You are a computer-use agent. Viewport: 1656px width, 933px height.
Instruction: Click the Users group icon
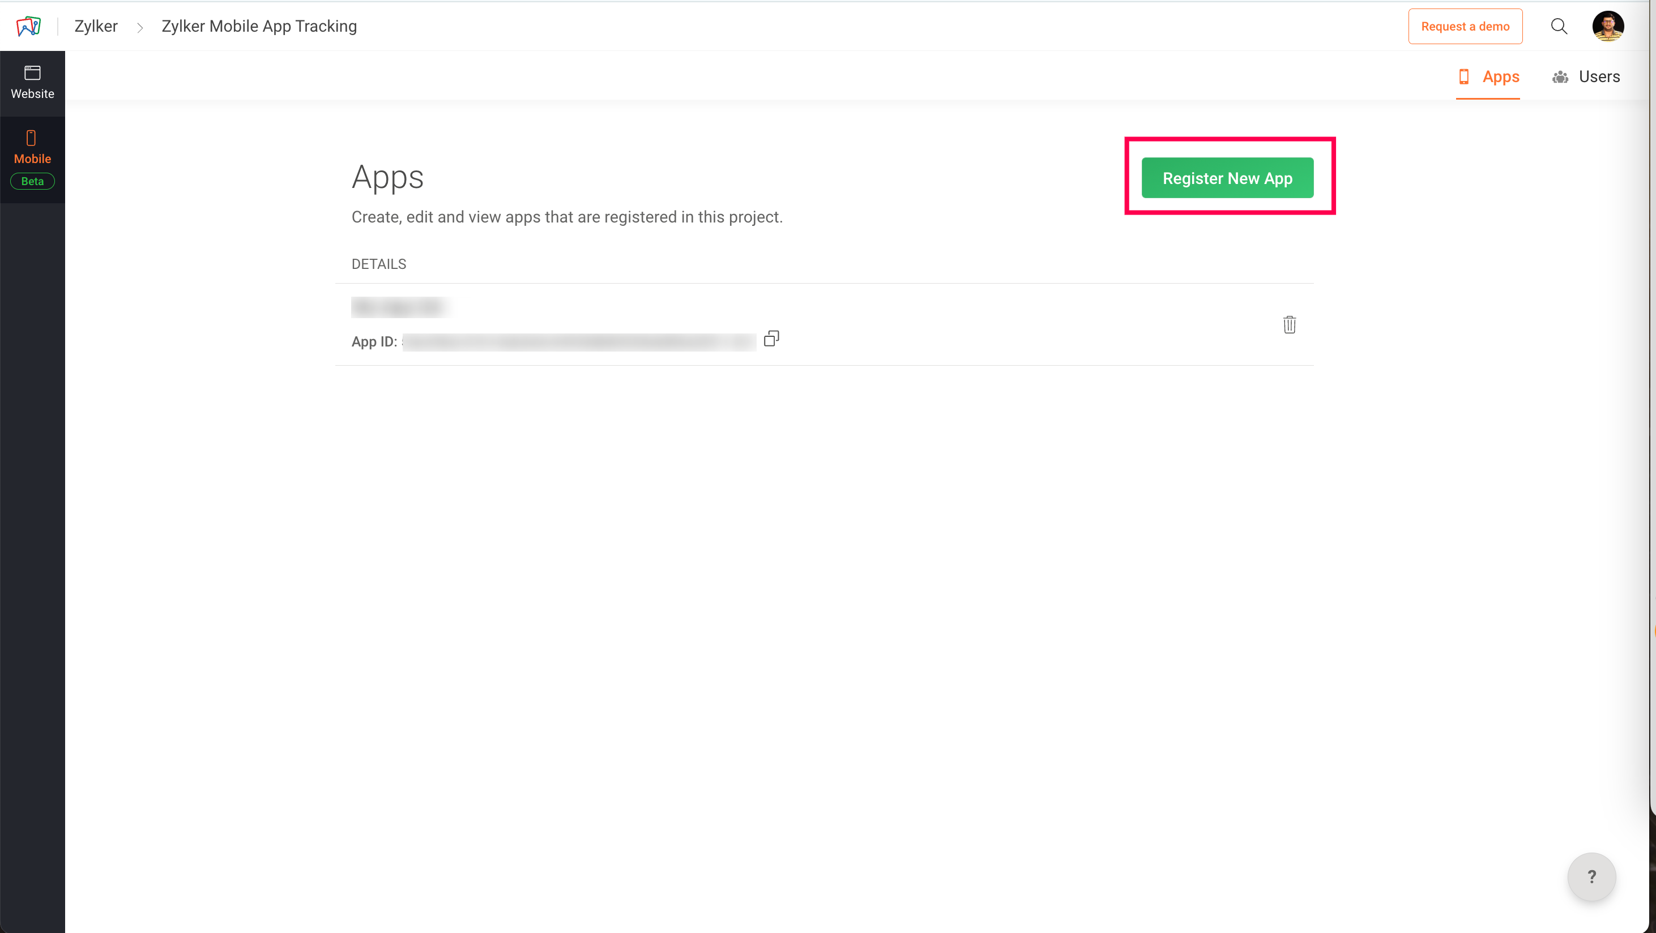click(x=1560, y=77)
